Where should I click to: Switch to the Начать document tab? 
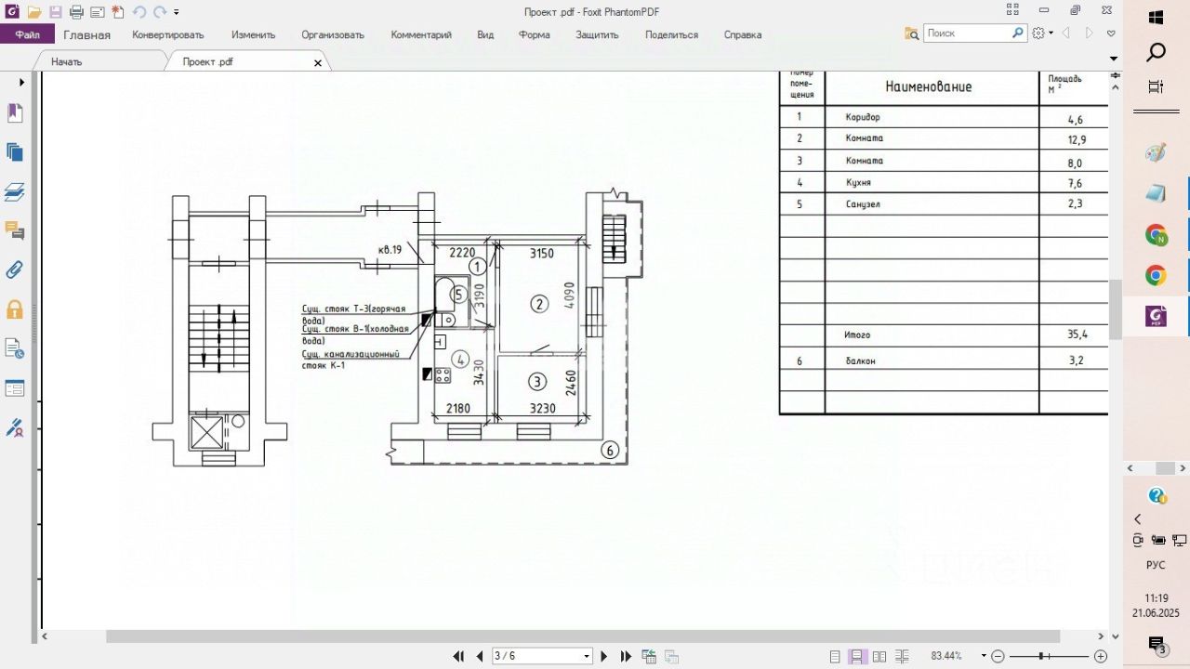[67, 61]
